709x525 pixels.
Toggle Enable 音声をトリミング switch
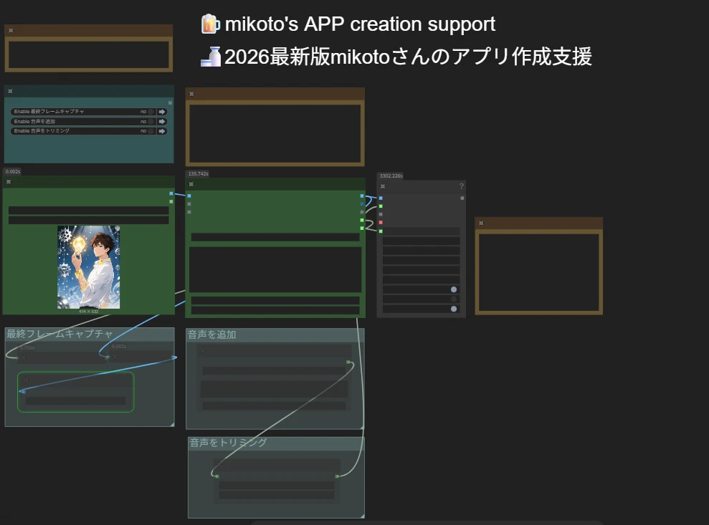pyautogui.click(x=151, y=131)
